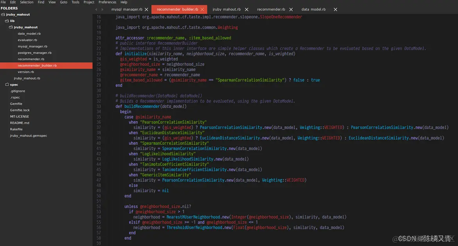Open the .gitignore file
The image size is (458, 246).
point(18,91)
